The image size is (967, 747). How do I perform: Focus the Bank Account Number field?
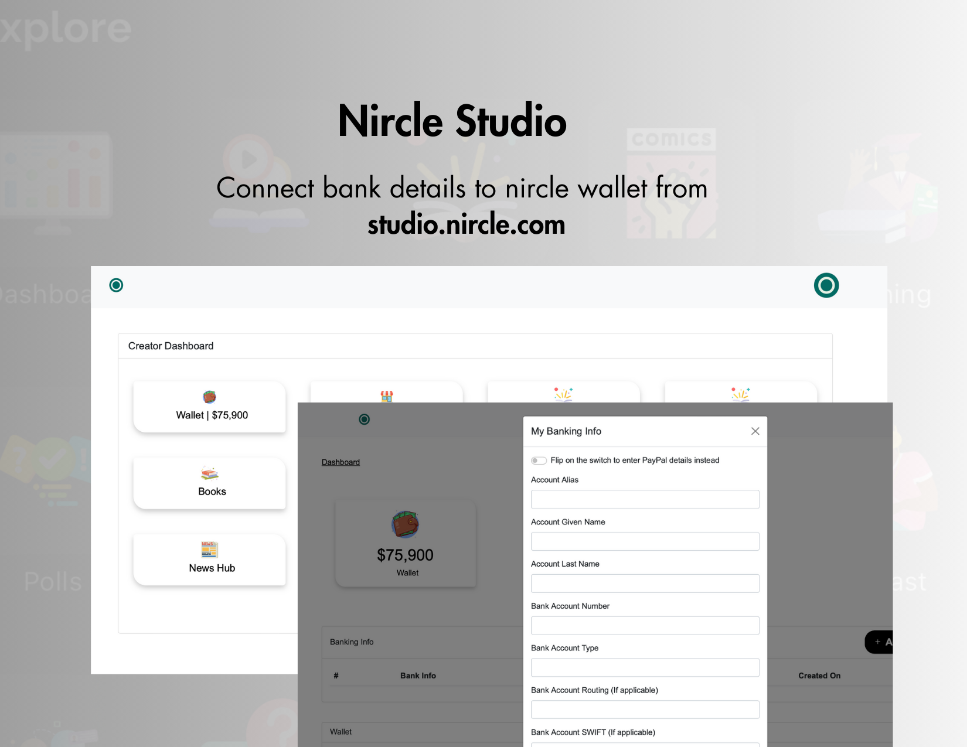click(645, 626)
